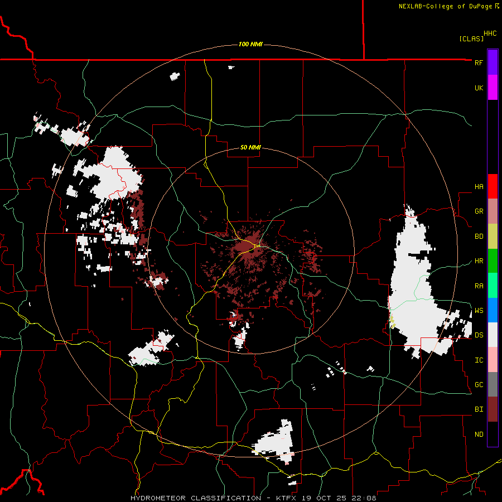
Task: Click the HR green legend swatch
Action: click(493, 260)
